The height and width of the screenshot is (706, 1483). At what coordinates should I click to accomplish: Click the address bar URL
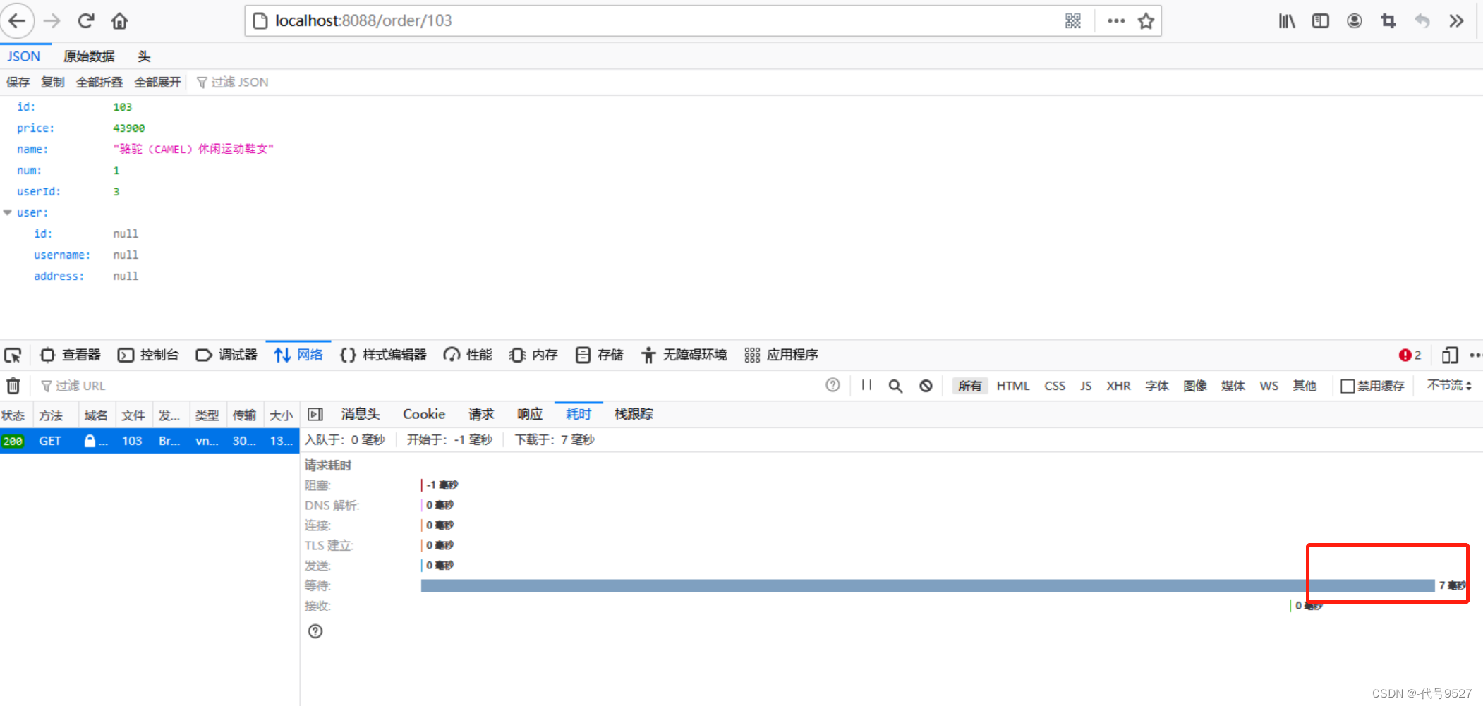pyautogui.click(x=363, y=21)
